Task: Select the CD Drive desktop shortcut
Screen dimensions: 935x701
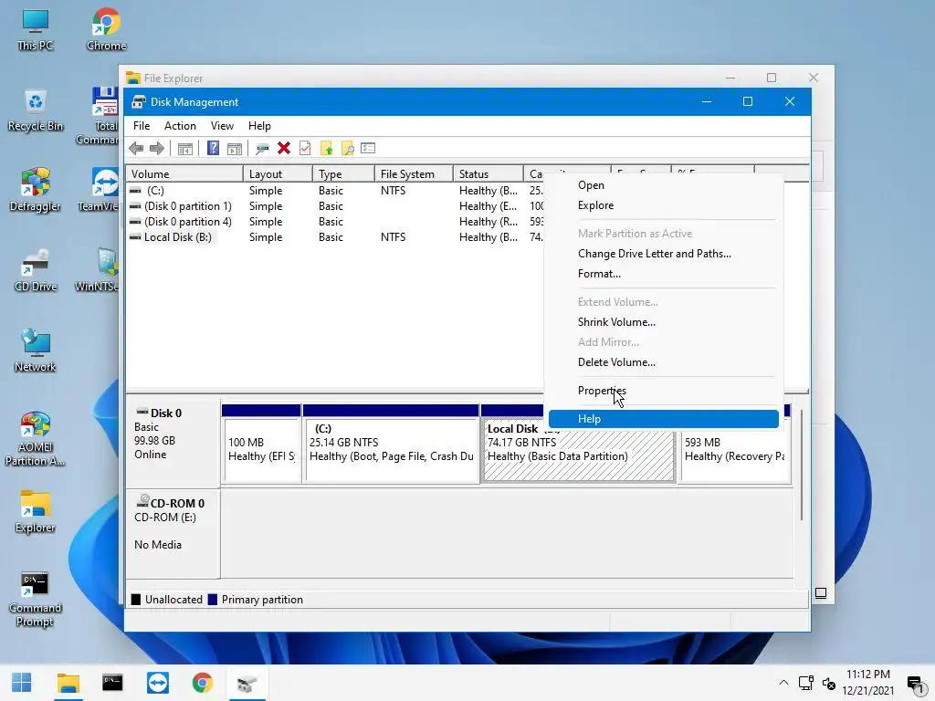Action: click(36, 271)
